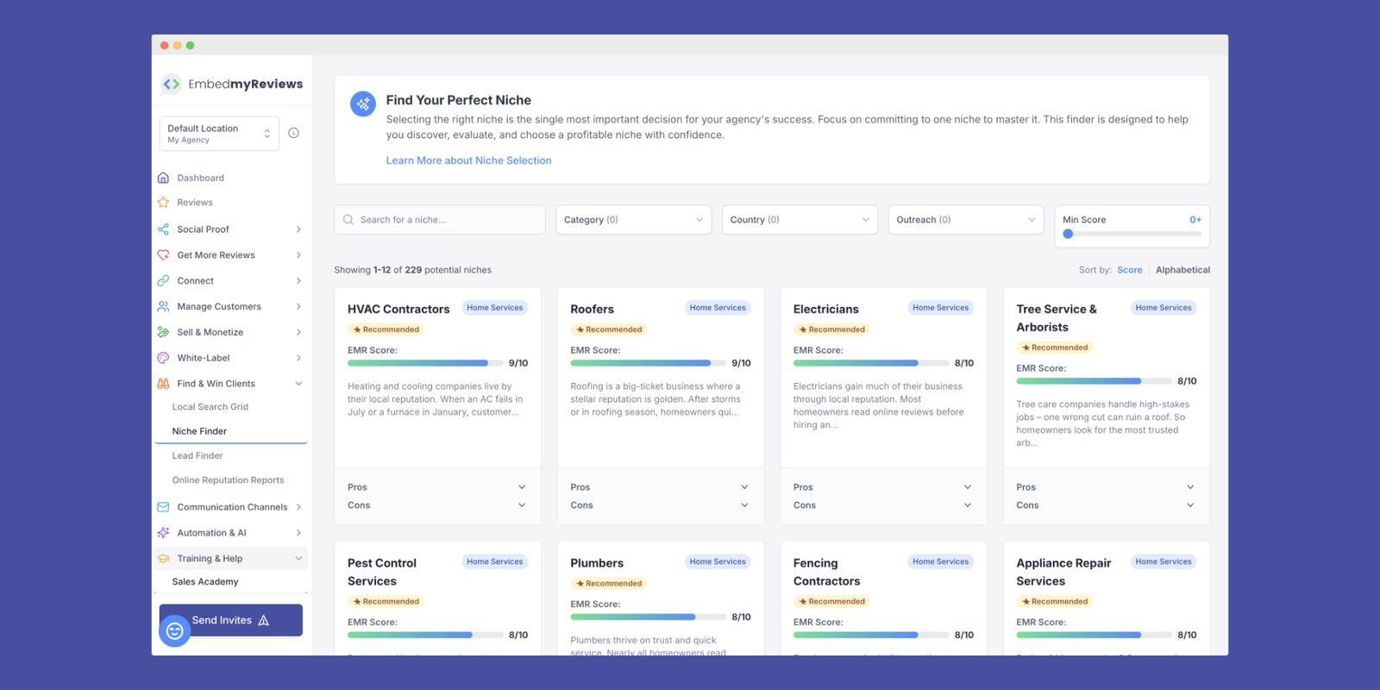
Task: Click the Social Proof share icon
Action: (x=163, y=229)
